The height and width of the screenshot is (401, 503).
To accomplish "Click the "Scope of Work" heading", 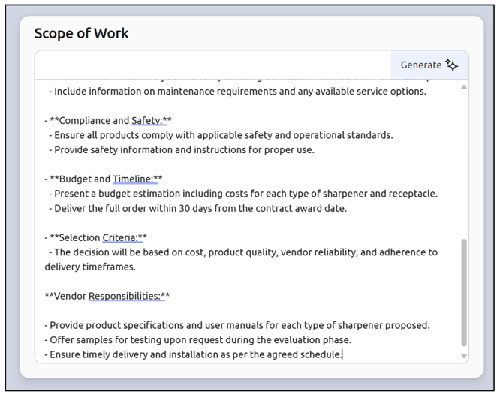I will point(81,34).
